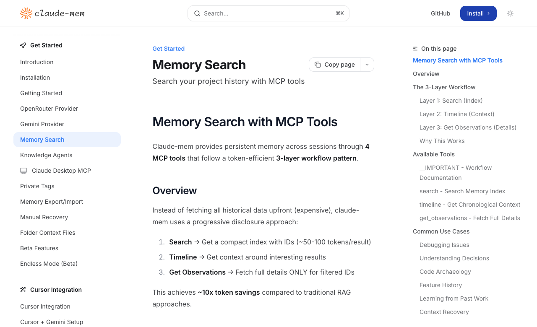Click the Memory Search with MCP Tools heading
Image resolution: width=537 pixels, height=327 pixels.
245,122
